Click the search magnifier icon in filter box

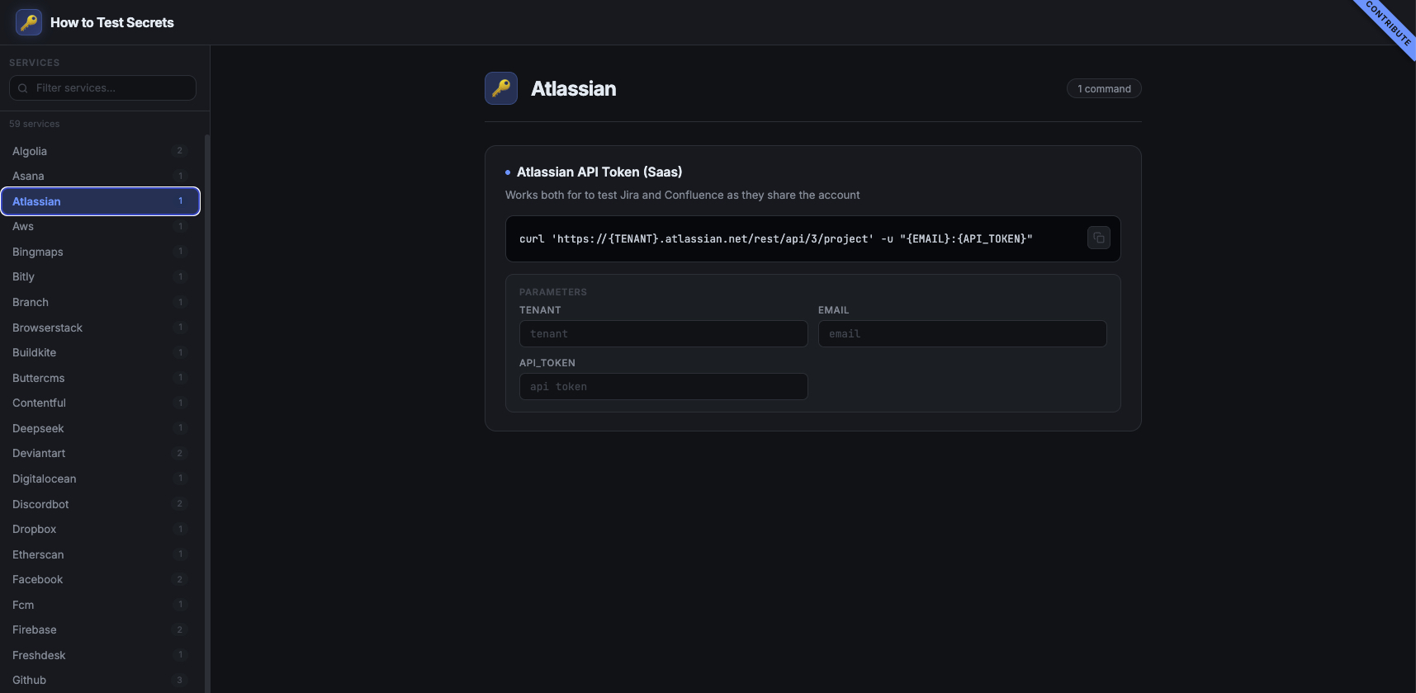[x=23, y=88]
